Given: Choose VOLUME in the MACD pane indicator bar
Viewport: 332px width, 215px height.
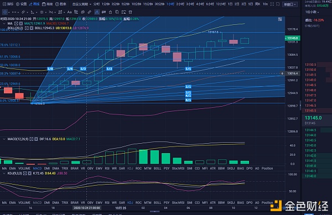Looking at the screenshot, I should pos(24,169).
